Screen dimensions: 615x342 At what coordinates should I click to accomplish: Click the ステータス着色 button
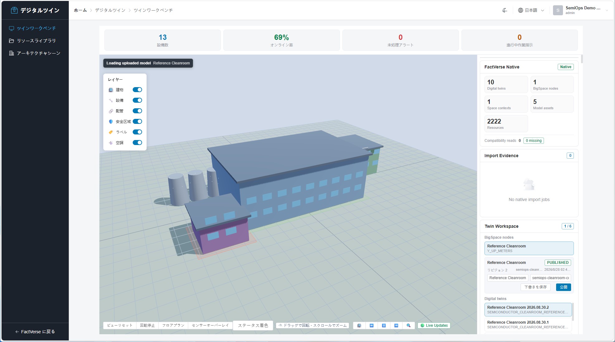253,326
